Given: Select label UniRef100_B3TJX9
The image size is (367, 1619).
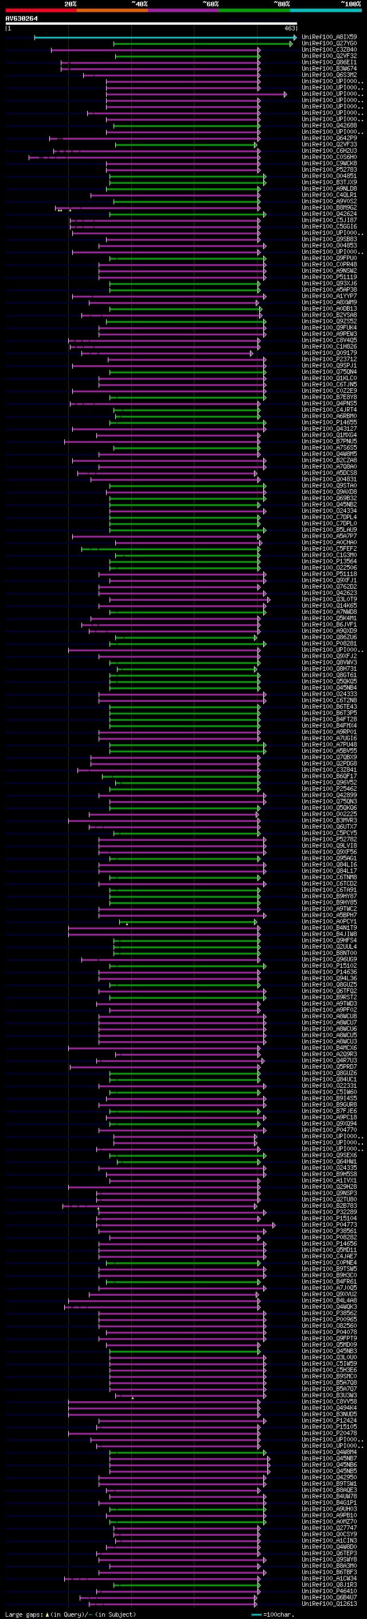Looking at the screenshot, I should [x=329, y=182].
